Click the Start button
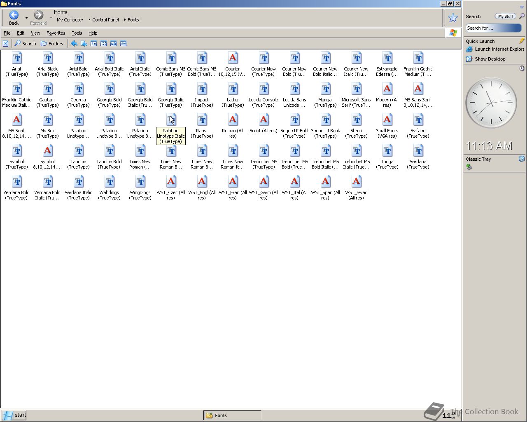 tap(14, 415)
